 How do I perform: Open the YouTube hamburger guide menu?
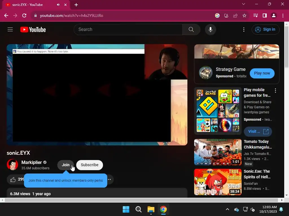tap(10, 29)
